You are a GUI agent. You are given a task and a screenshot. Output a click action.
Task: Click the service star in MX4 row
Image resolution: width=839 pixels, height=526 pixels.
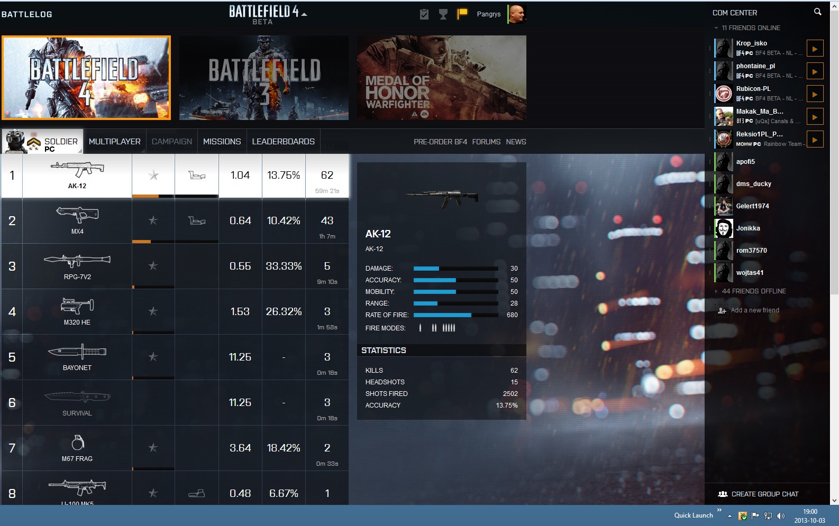point(153,220)
